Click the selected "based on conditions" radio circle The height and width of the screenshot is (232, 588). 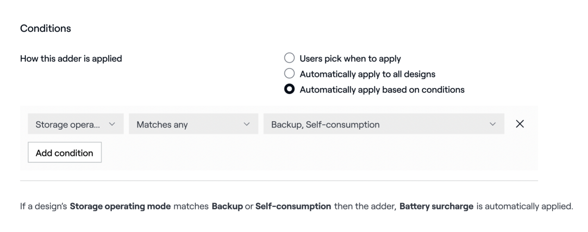(x=289, y=89)
